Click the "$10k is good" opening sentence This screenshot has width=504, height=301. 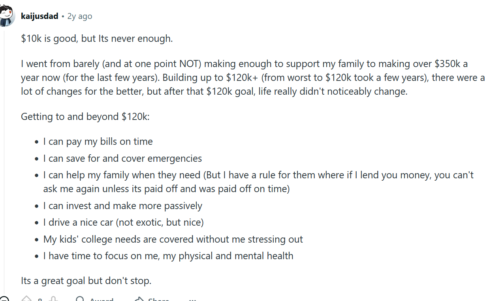[97, 39]
